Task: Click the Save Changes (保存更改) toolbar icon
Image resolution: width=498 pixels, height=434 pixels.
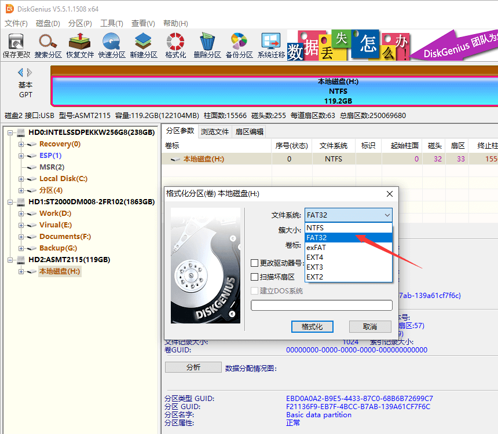Action: (16, 45)
